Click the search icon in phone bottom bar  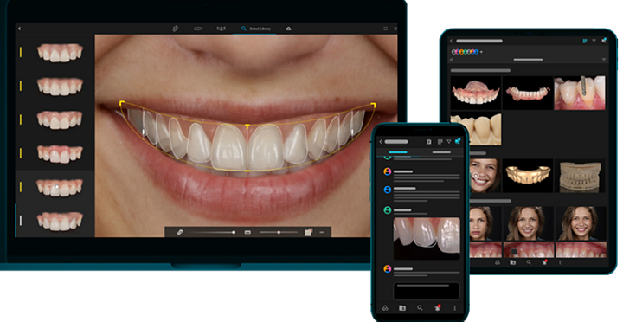click(420, 307)
